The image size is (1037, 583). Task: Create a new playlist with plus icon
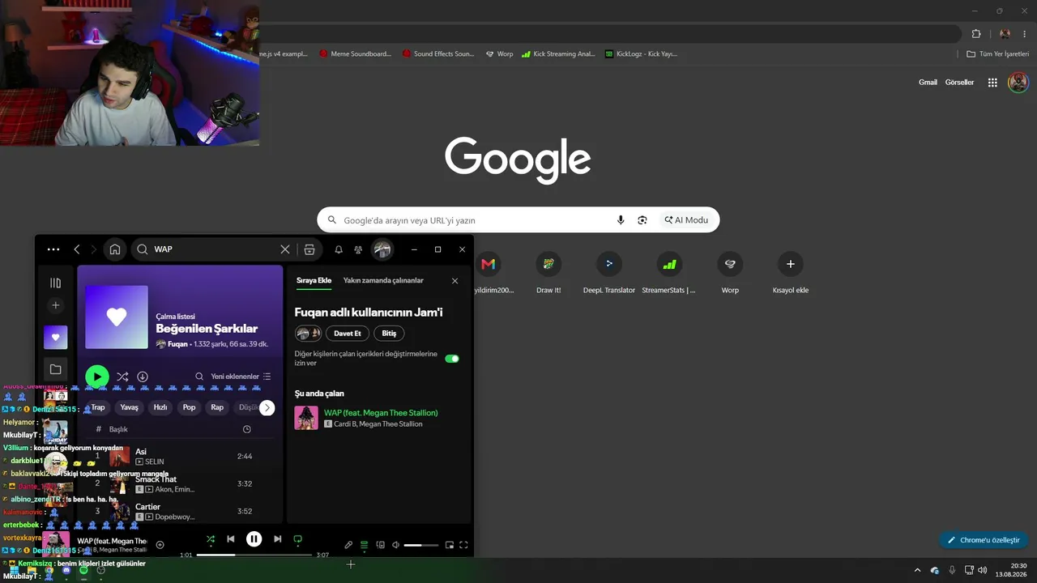pyautogui.click(x=55, y=305)
